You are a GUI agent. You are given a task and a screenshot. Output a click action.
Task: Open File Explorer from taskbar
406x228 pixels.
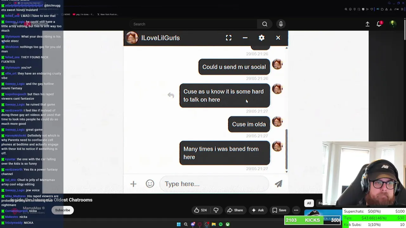[x=213, y=225]
